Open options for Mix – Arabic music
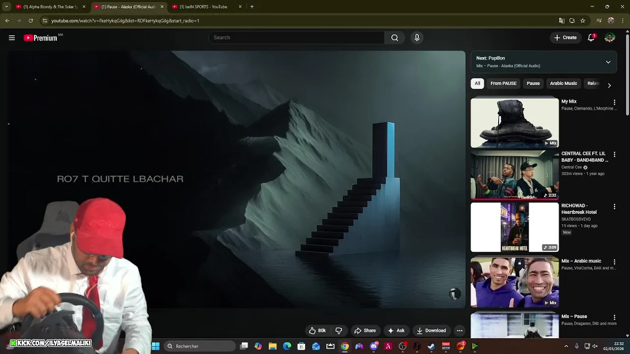This screenshot has height=354, width=630. click(614, 262)
